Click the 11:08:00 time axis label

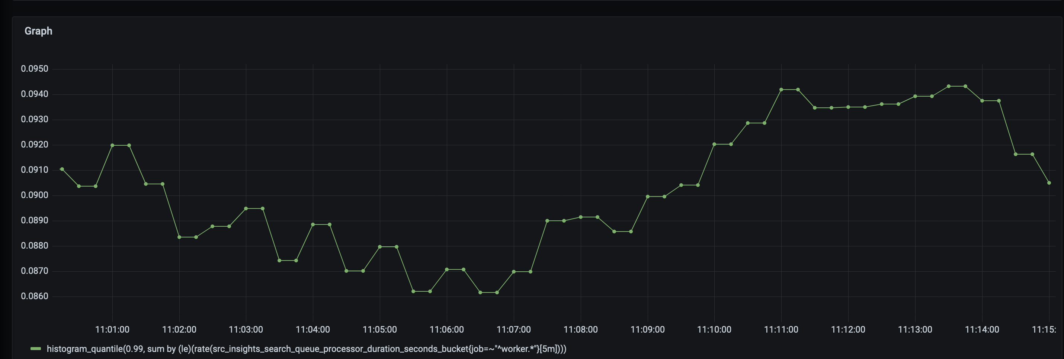tap(581, 330)
